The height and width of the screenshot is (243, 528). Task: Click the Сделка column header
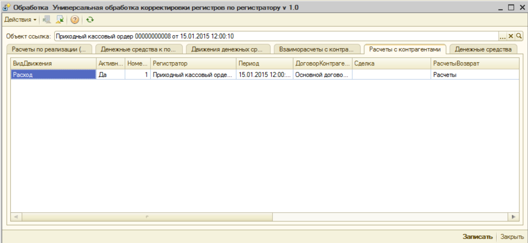coord(392,64)
